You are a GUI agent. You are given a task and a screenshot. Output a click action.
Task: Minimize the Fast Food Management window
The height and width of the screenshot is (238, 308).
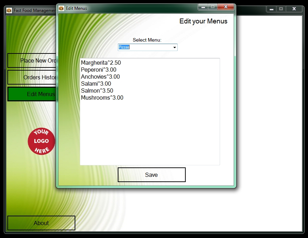tap(272, 9)
